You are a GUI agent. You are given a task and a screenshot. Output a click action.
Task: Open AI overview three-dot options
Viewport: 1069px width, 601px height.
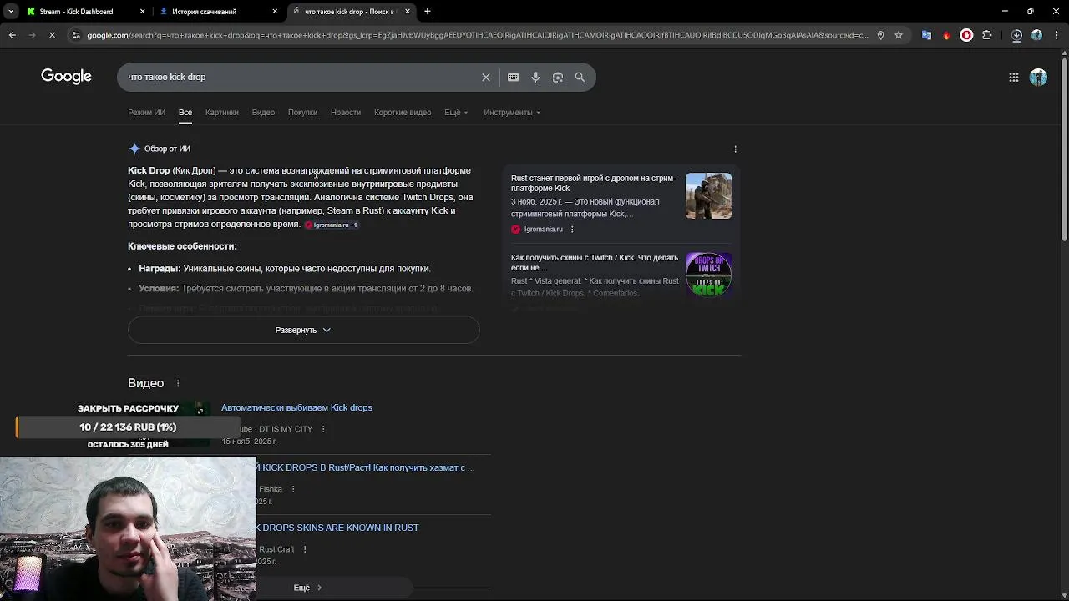tap(735, 149)
